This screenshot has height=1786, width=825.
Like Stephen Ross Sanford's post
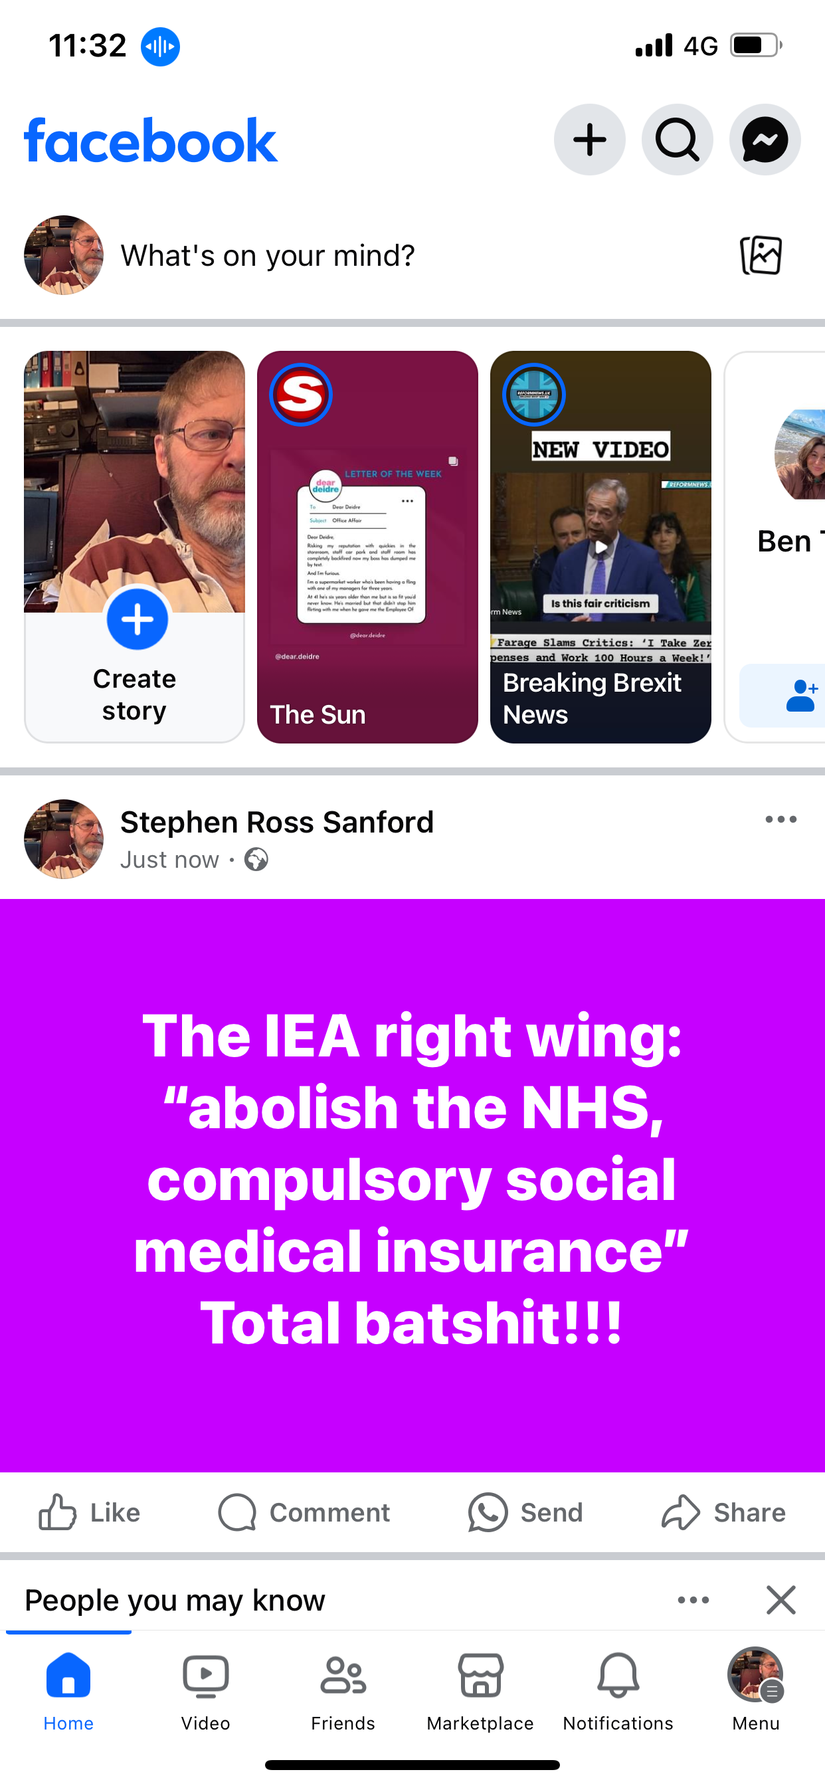[x=90, y=1512]
